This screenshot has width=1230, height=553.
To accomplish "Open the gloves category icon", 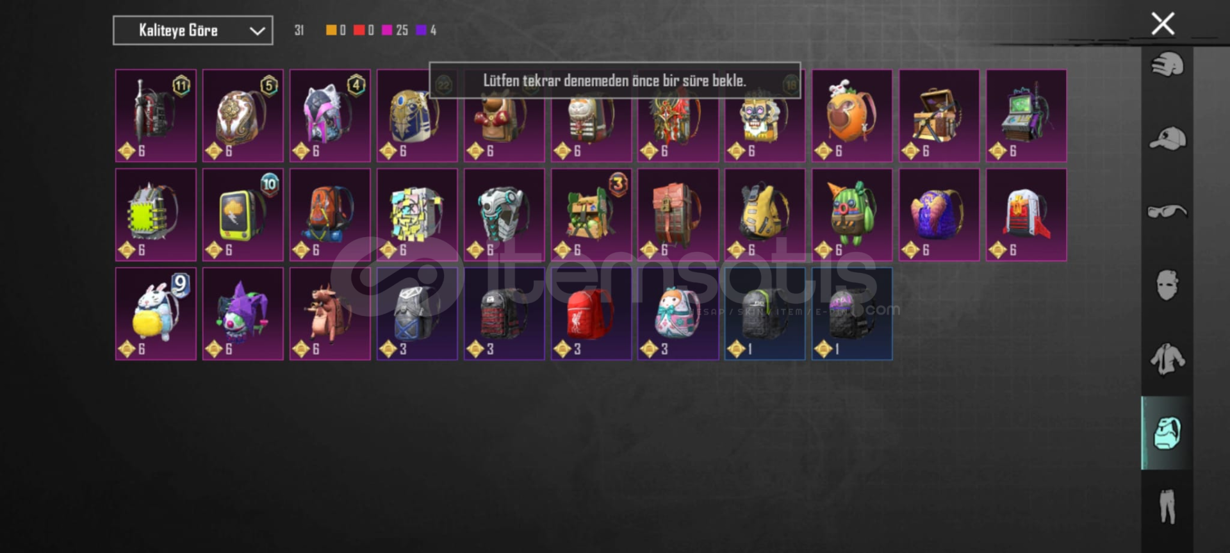I will [1167, 65].
